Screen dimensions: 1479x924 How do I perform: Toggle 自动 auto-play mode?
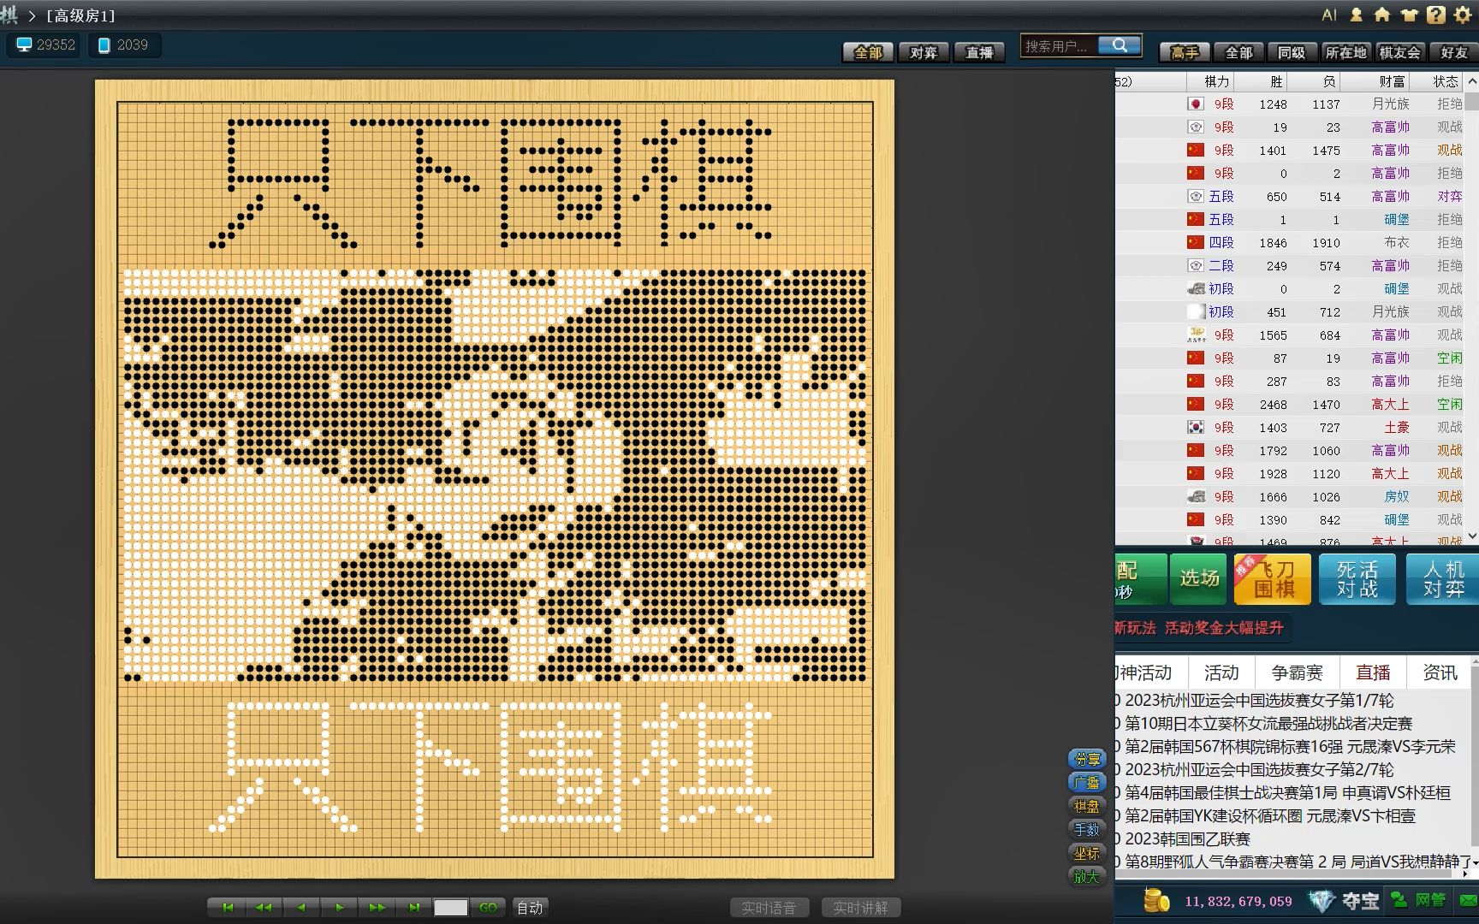tap(530, 908)
